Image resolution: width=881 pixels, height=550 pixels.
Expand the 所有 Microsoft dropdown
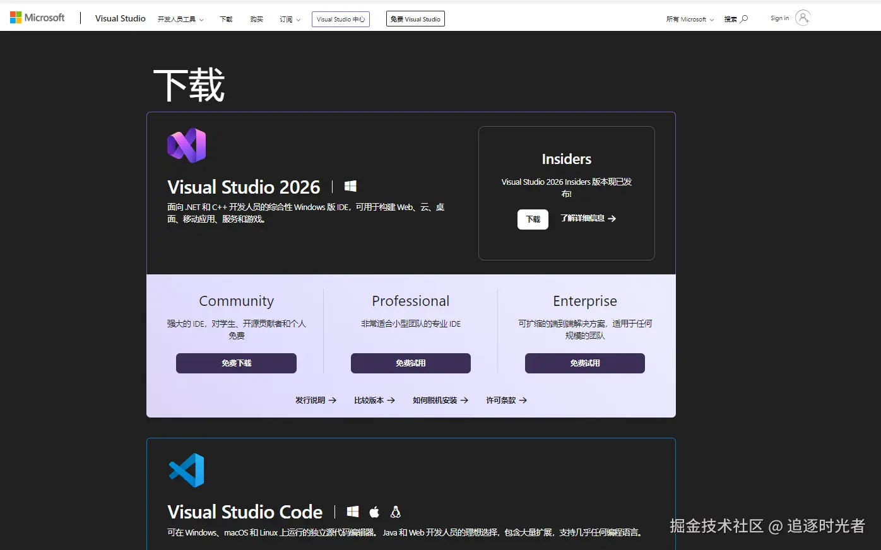coord(690,20)
